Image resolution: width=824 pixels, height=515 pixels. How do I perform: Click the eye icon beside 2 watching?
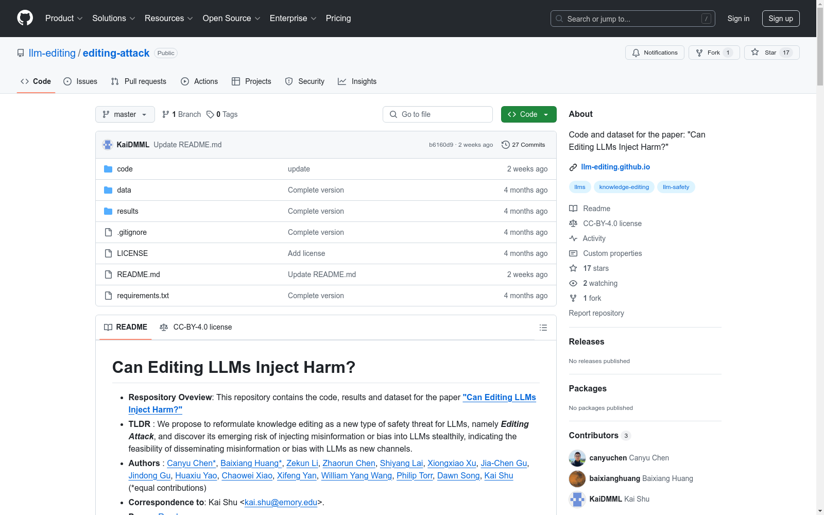pos(573,283)
